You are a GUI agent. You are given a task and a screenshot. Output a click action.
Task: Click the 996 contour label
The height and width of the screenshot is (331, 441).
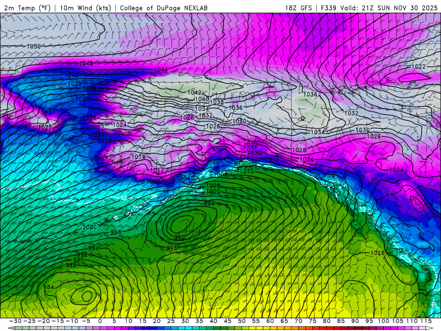[172, 248]
